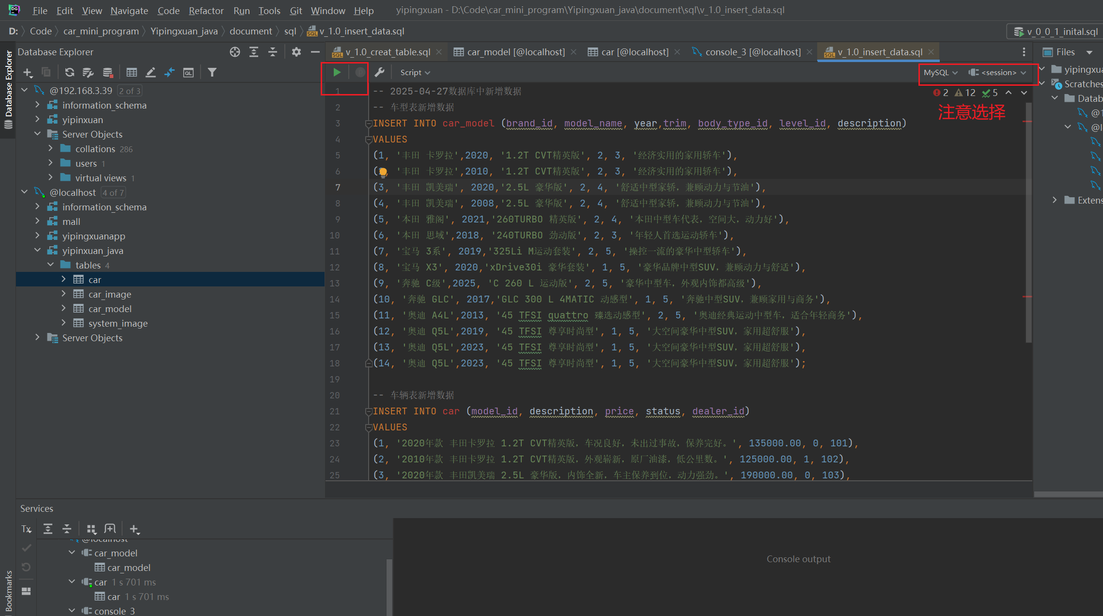Click the blue Jump to Source arrows icon
The height and width of the screenshot is (616, 1103).
[170, 72]
